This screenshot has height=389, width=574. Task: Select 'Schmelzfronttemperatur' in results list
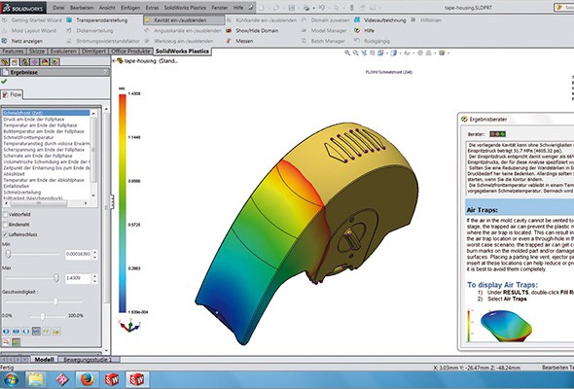(28, 137)
